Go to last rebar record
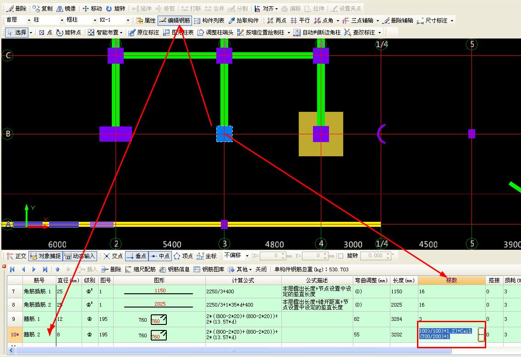Viewport: 521px width, 357px height. [x=45, y=269]
